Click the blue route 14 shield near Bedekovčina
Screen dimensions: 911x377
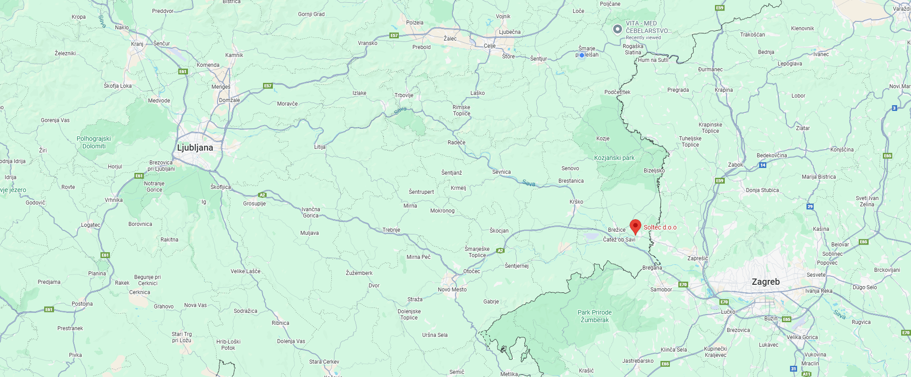[763, 165]
